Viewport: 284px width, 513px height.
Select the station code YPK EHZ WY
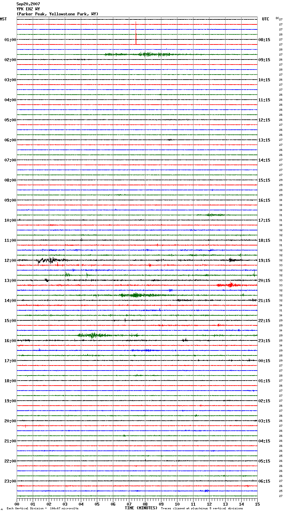[x=28, y=9]
